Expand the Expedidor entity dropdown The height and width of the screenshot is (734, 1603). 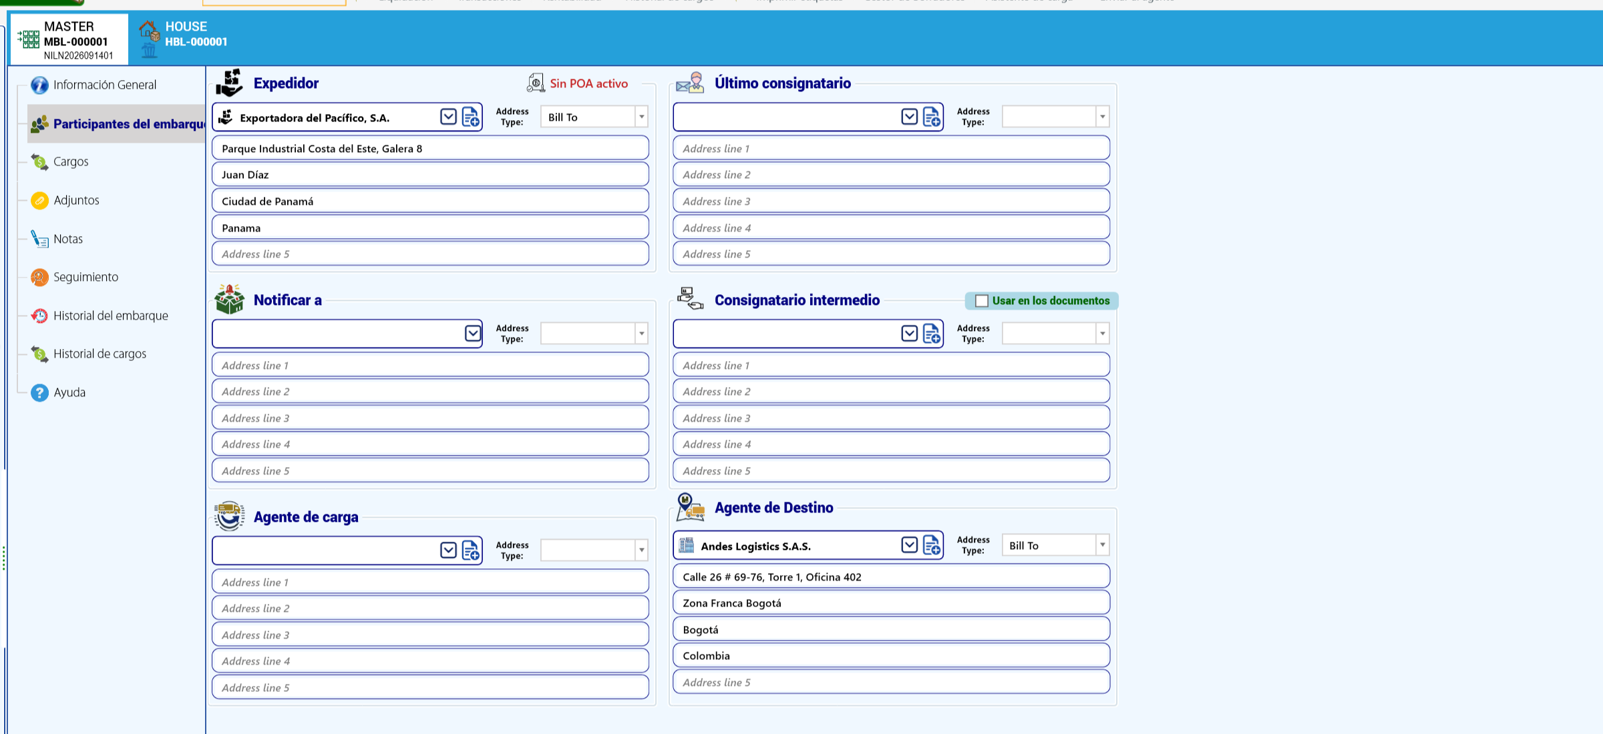click(448, 117)
